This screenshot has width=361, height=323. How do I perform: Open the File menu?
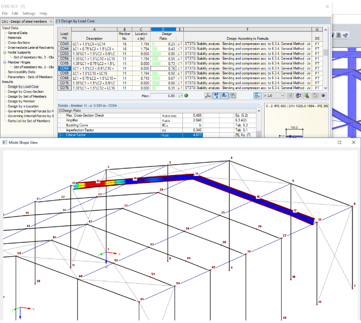[5, 13]
